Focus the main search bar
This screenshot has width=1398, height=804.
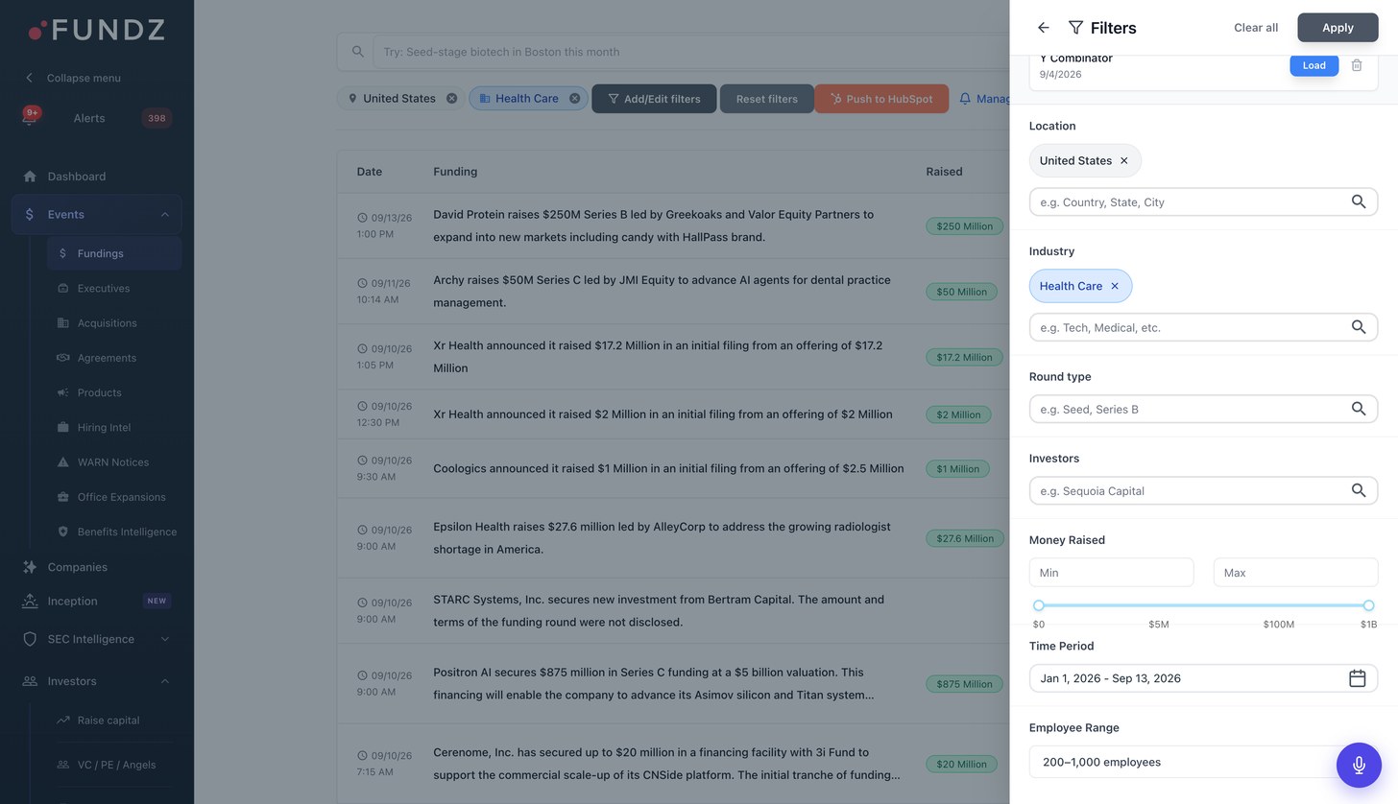pos(691,52)
